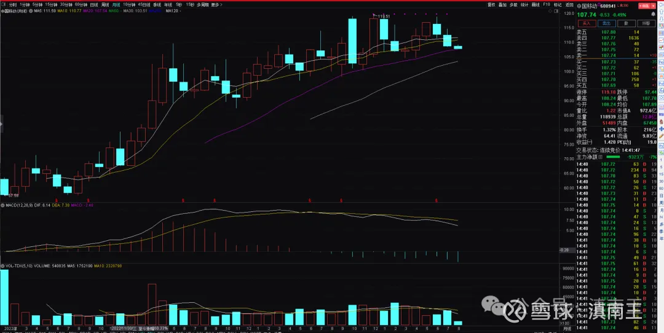Screen dimensions: 664x333
Task: Switch to the 年线 yearly tab
Action: coord(168,5)
